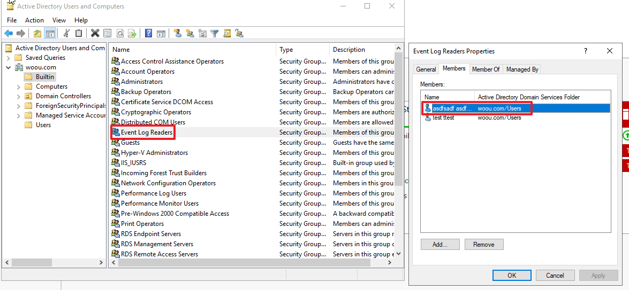
Task: Switch to the General tab
Action: pyautogui.click(x=426, y=69)
